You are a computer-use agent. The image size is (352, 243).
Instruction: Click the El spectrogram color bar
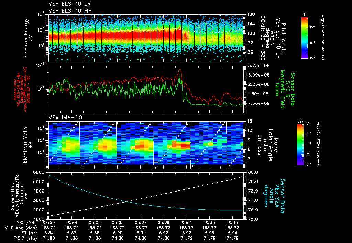[305, 37]
